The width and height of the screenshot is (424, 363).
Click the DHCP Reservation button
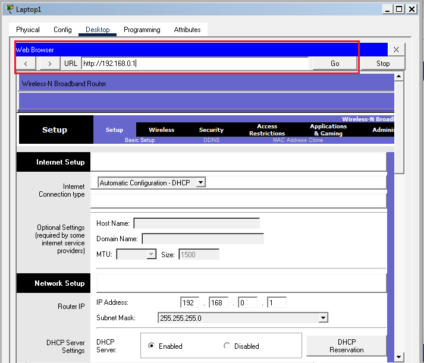[346, 346]
